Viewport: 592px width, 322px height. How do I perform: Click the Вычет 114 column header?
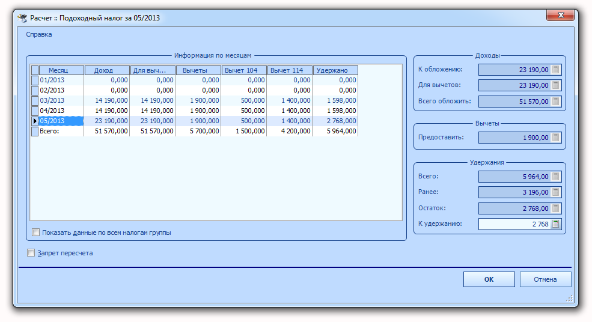tap(290, 70)
